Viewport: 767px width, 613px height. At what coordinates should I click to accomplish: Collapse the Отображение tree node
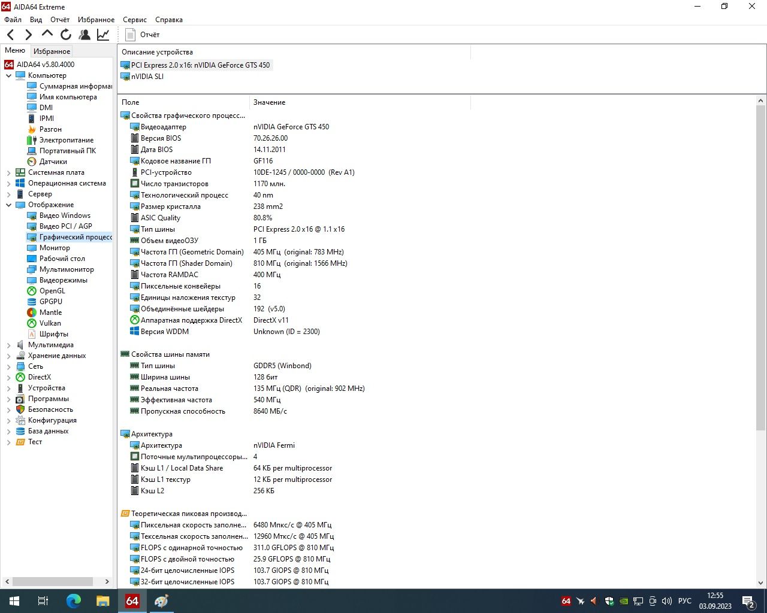pyautogui.click(x=8, y=205)
